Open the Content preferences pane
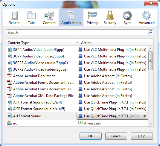 49,17
